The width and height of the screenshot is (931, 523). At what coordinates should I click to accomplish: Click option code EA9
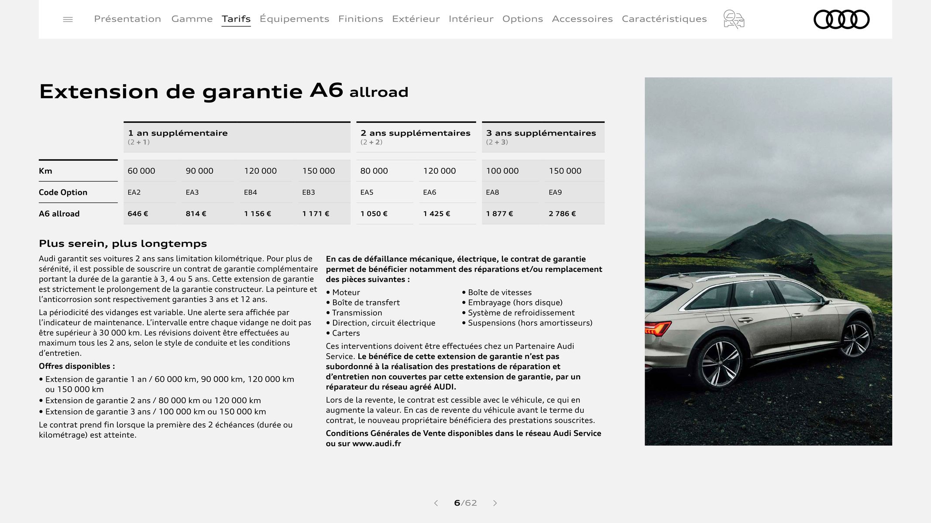[555, 192]
